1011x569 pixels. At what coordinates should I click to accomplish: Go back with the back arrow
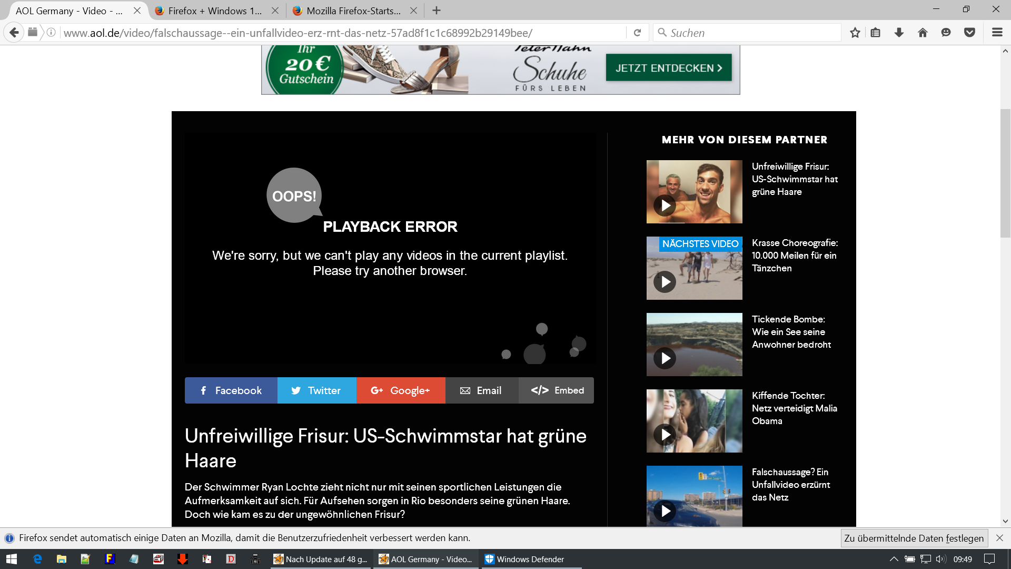point(14,33)
